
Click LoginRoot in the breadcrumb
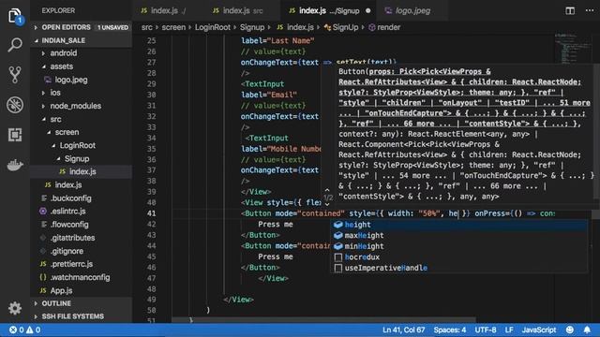coord(213,27)
